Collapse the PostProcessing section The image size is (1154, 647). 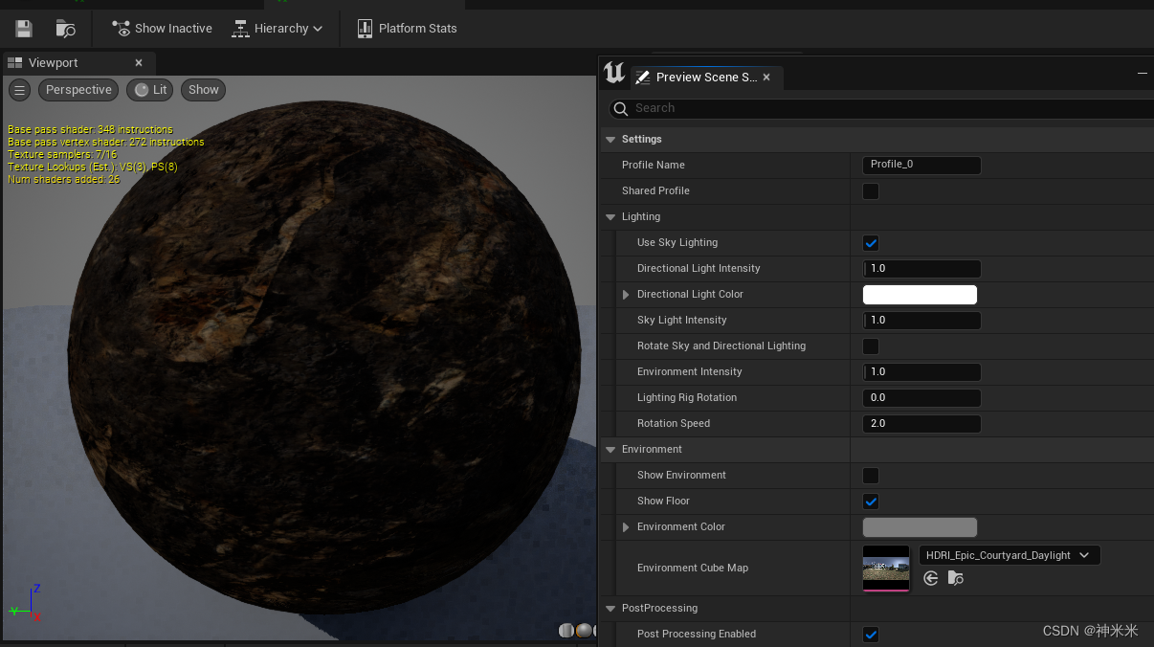coord(610,609)
